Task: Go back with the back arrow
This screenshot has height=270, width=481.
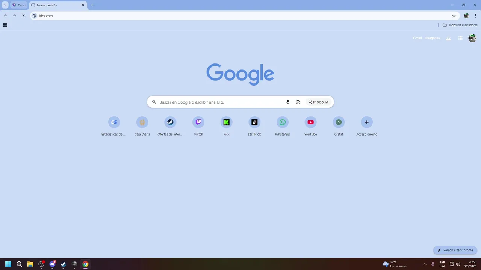Action: tap(5, 16)
